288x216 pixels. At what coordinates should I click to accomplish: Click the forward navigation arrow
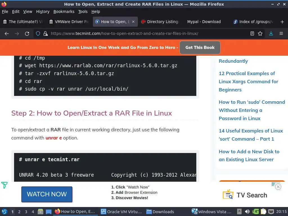[x=17, y=34]
